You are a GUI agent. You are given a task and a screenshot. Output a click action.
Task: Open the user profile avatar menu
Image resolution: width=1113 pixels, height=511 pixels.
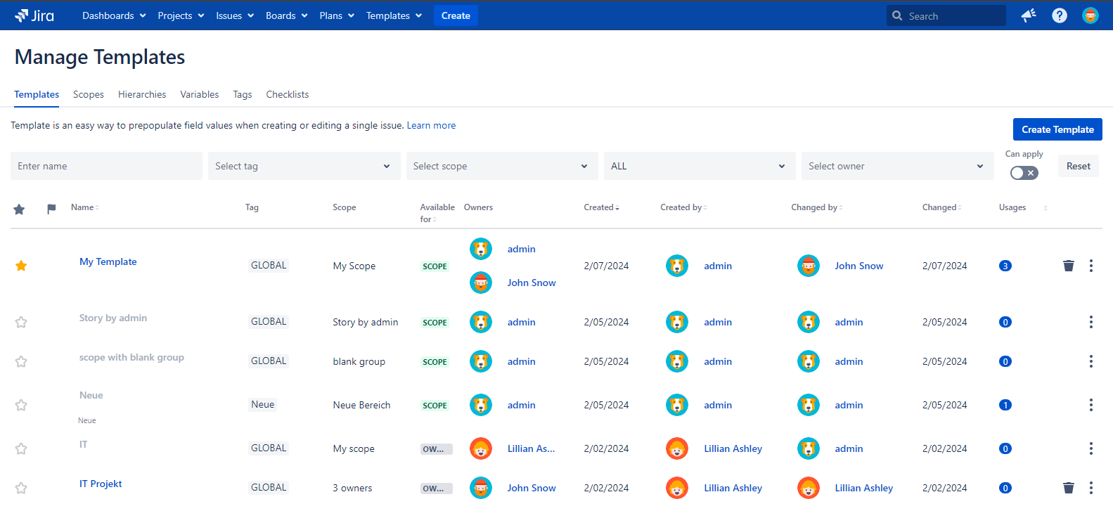pyautogui.click(x=1090, y=15)
